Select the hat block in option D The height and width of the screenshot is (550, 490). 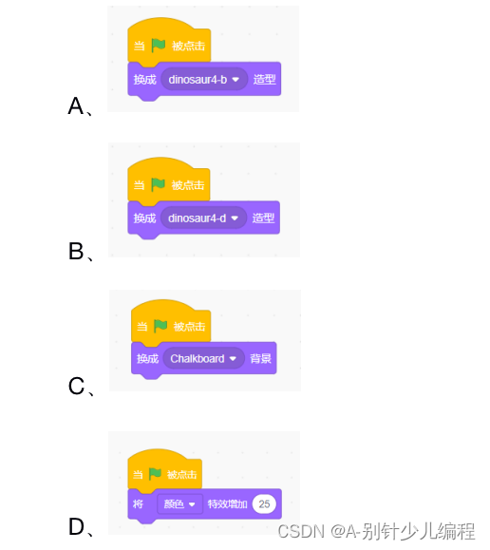165,470
